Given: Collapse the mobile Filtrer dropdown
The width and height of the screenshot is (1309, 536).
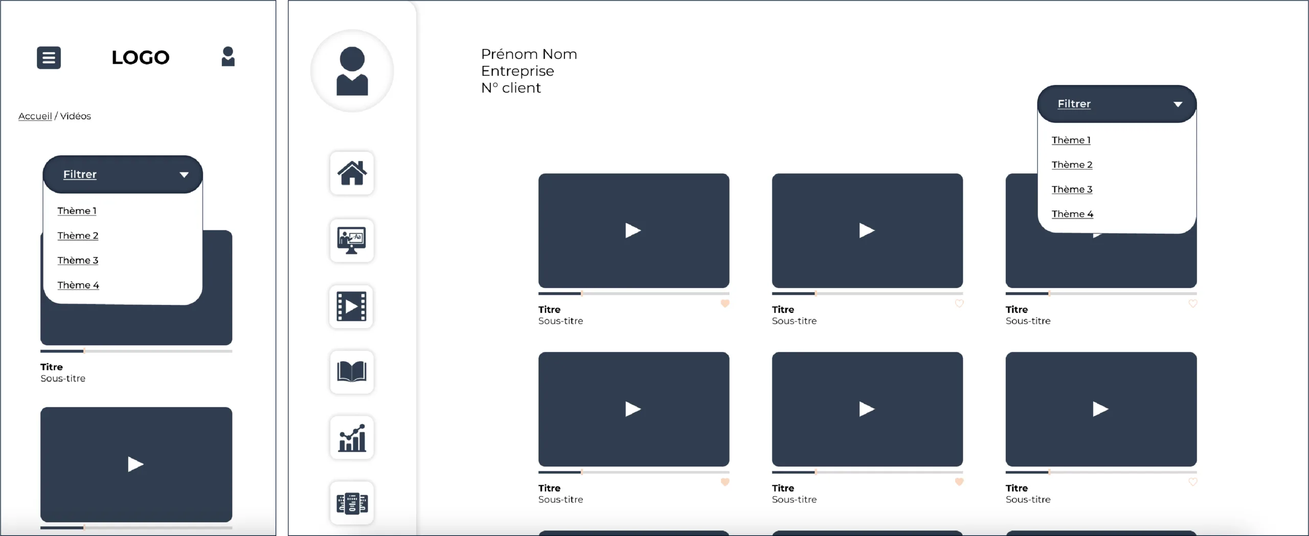Looking at the screenshot, I should pyautogui.click(x=123, y=174).
